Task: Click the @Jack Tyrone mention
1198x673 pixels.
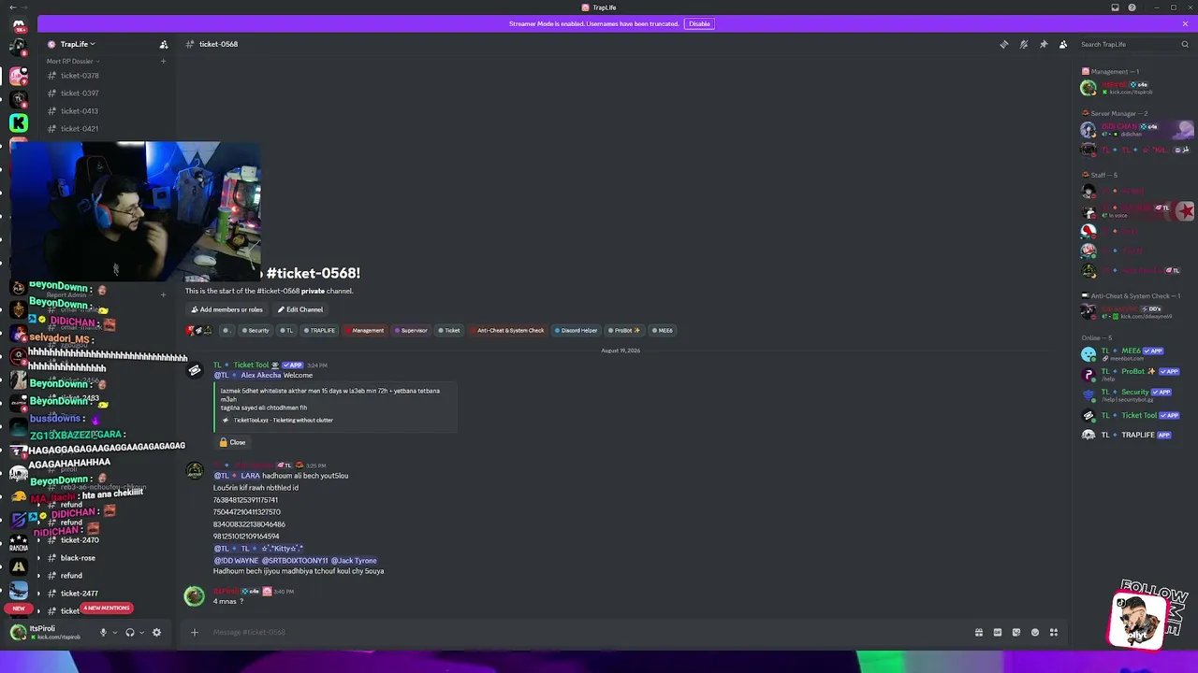Action: point(354,561)
